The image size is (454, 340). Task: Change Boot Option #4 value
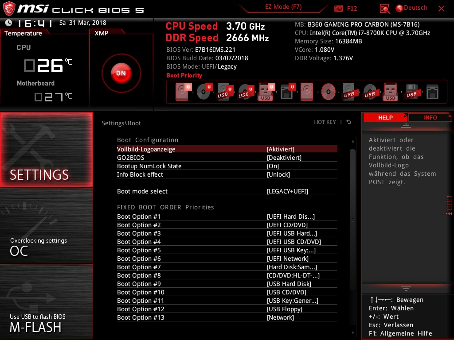[227, 242]
